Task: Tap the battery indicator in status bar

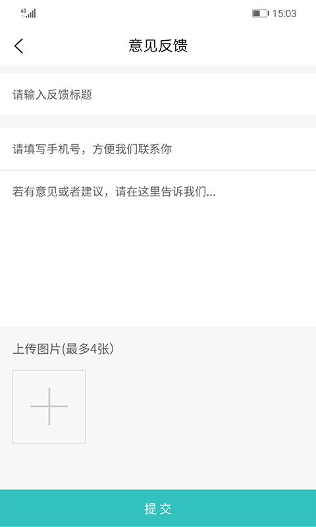Action: 261,13
